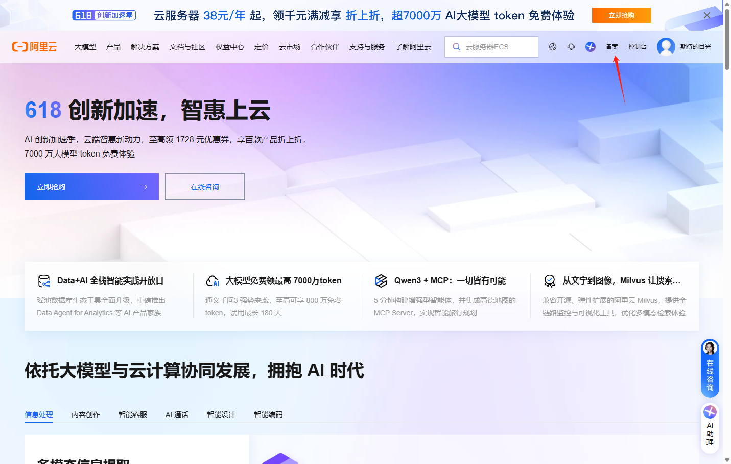Open the 支持与服务 menu
Image resolution: width=731 pixels, height=464 pixels.
[367, 47]
